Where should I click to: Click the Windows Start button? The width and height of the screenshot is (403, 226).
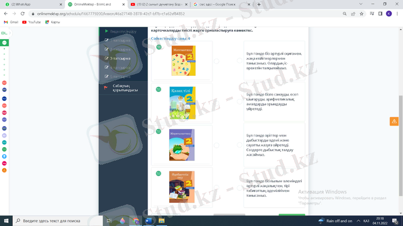[x=6, y=220]
